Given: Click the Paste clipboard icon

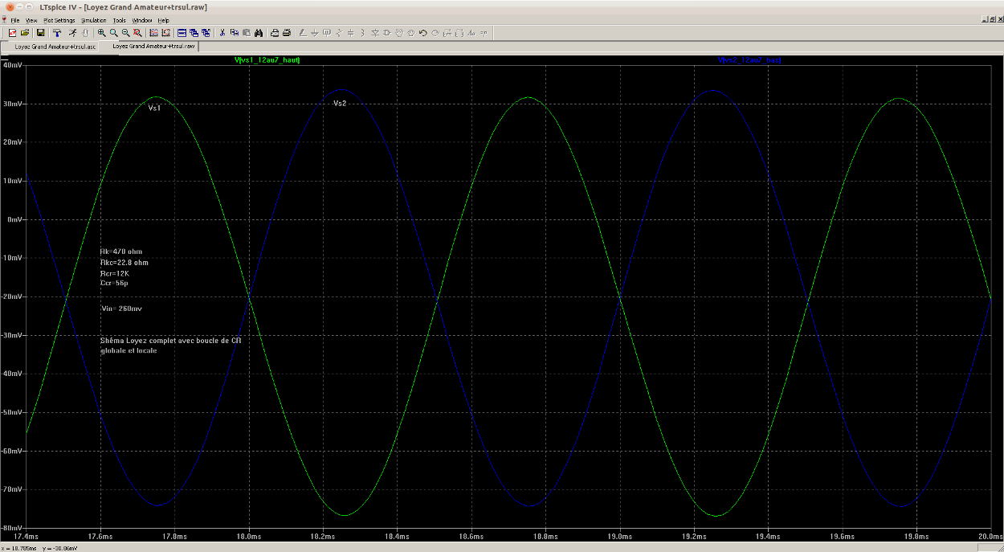Looking at the screenshot, I should point(246,33).
